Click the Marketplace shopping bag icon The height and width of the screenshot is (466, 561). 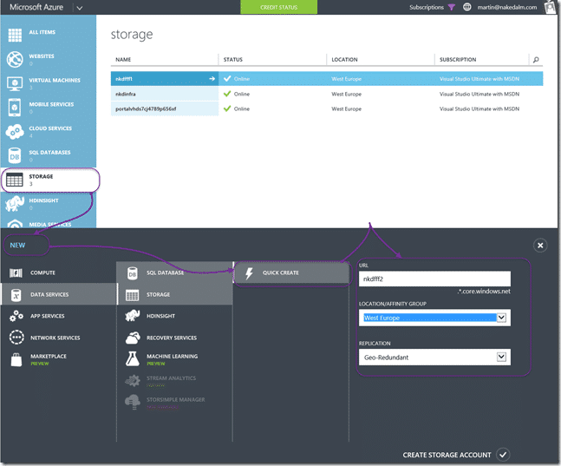16,359
